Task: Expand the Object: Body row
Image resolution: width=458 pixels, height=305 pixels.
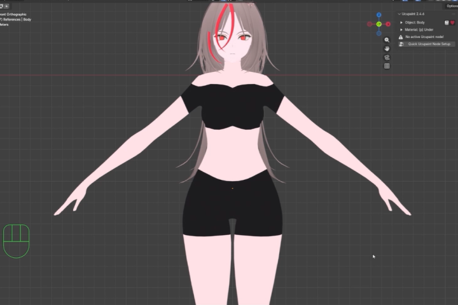Action: [x=401, y=22]
